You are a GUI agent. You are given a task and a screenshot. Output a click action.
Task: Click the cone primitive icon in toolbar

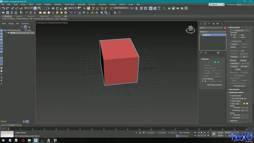57,13
